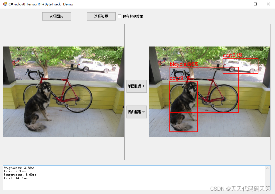The image size is (275, 194).
Task: Minimize the demo window
Action: pyautogui.click(x=242, y=4)
